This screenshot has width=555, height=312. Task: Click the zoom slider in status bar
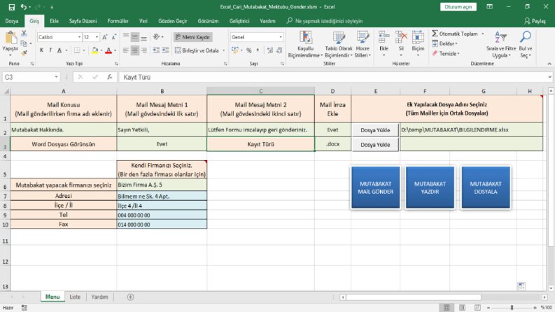[x=512, y=308]
